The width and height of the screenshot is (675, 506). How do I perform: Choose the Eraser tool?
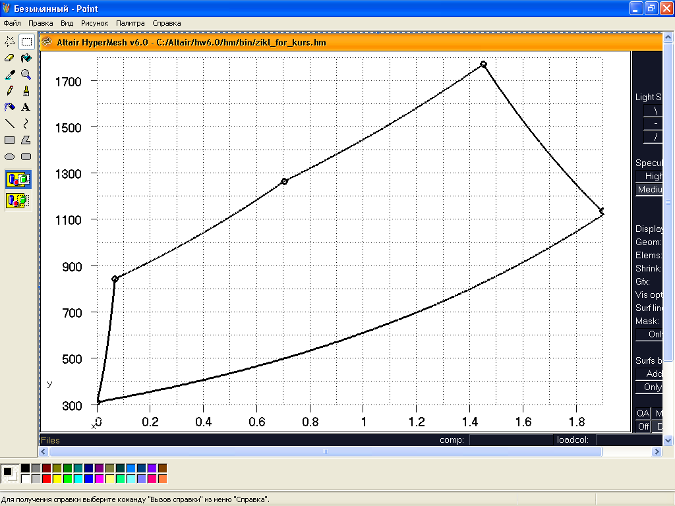coord(10,58)
